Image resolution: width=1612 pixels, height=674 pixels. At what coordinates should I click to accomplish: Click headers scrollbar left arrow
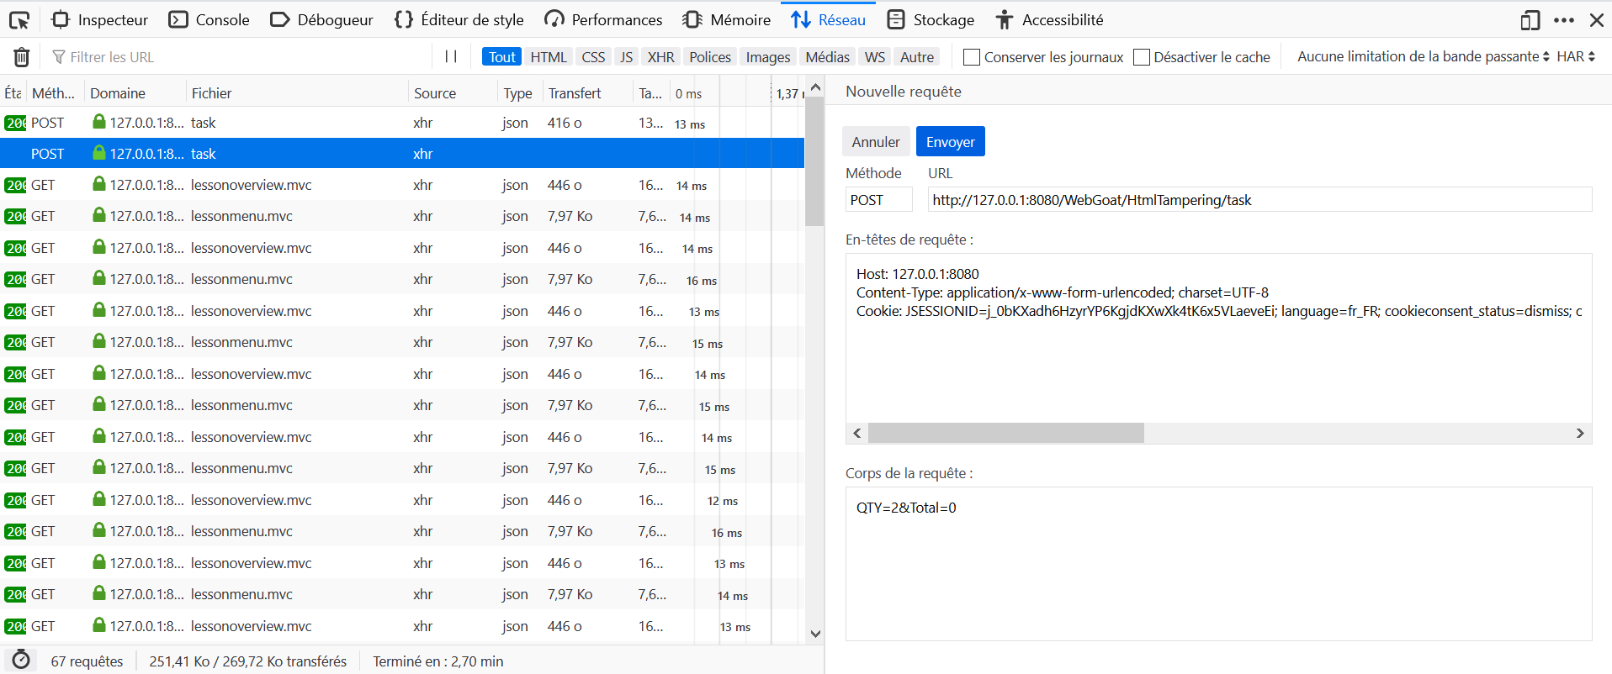(857, 433)
